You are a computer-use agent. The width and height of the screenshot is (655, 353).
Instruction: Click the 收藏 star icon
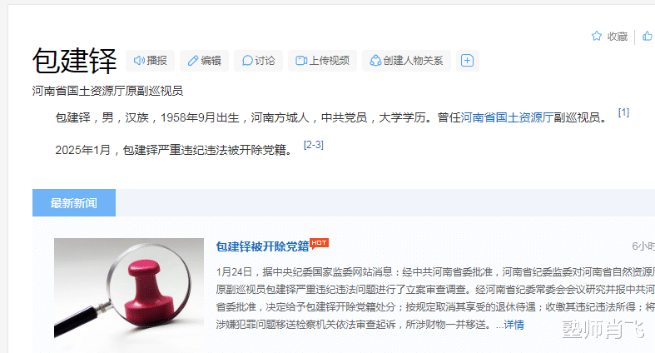coord(597,37)
